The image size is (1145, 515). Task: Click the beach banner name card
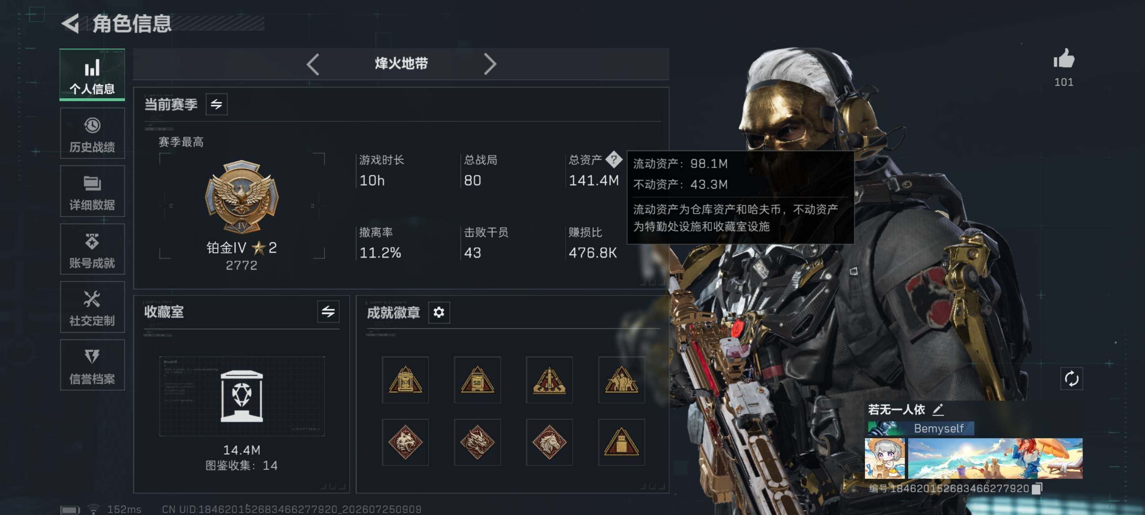click(995, 458)
